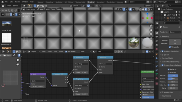The width and height of the screenshot is (182, 102).
Task: Open the Material properties tab icon
Action: [x=157, y=78]
